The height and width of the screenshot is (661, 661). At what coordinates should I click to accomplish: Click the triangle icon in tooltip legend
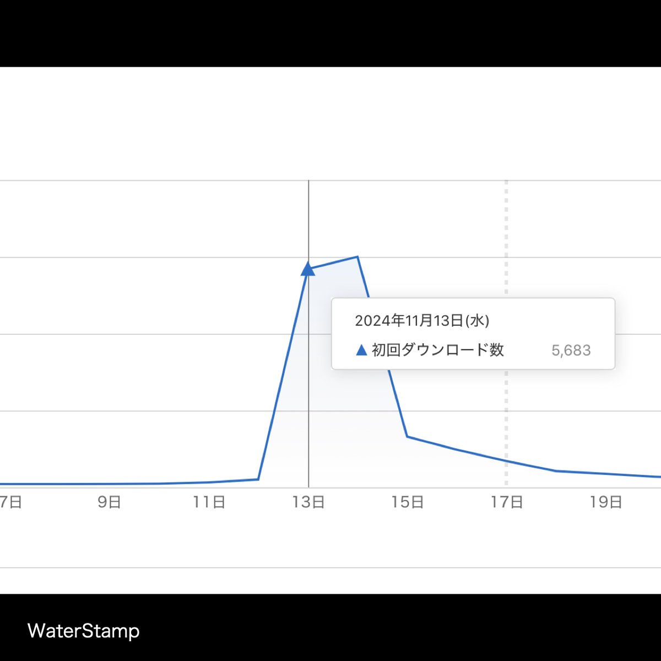coord(361,350)
